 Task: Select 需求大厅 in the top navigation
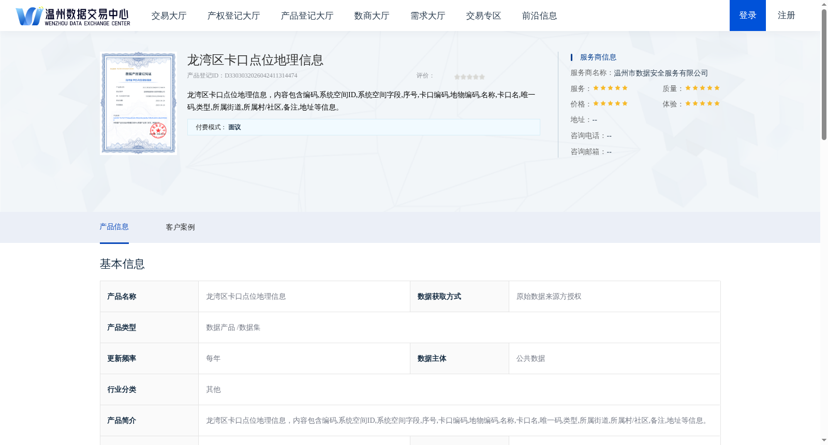(427, 16)
